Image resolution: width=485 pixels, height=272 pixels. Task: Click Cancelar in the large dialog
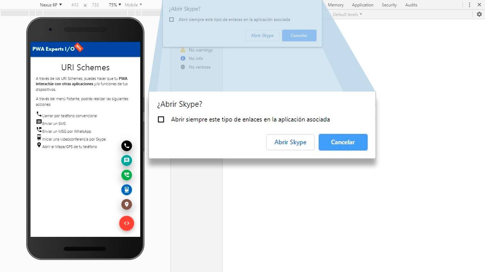click(x=343, y=142)
